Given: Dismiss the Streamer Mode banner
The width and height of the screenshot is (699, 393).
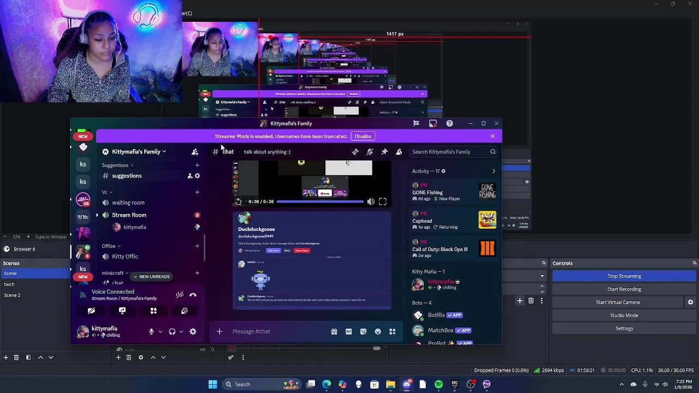Looking at the screenshot, I should click(493, 136).
